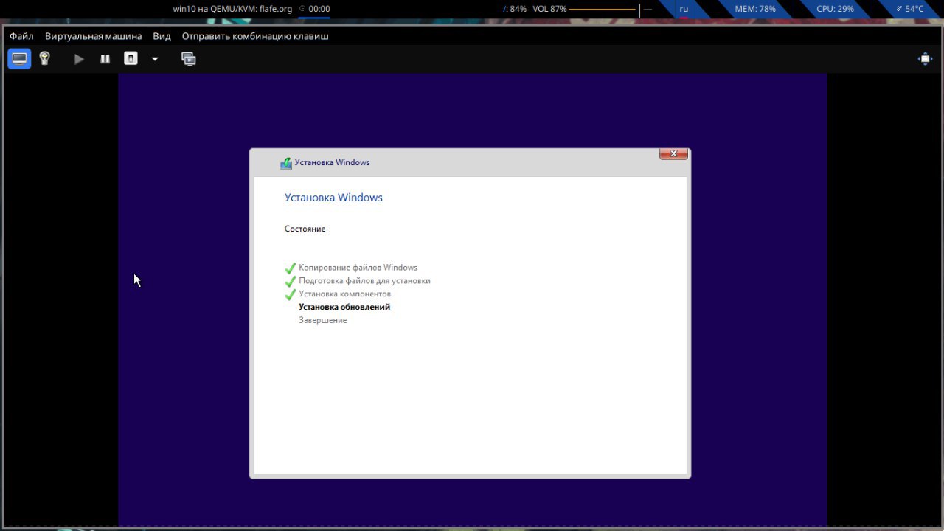
Task: Open Отправить комбинацию клавиш menu
Action: [255, 36]
